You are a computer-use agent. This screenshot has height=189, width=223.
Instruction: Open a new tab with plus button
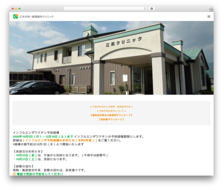(x=211, y=10)
